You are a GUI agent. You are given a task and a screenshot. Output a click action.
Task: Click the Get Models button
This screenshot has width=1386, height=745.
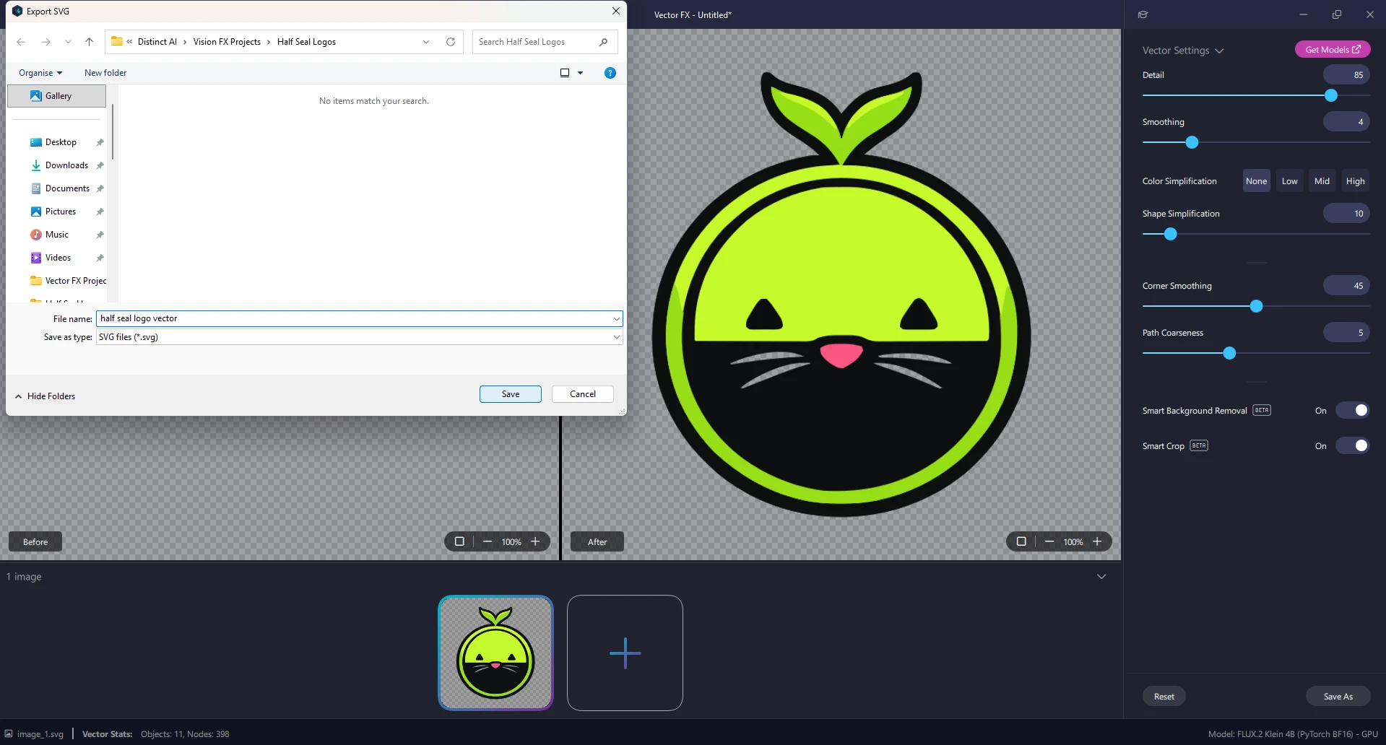pyautogui.click(x=1333, y=50)
